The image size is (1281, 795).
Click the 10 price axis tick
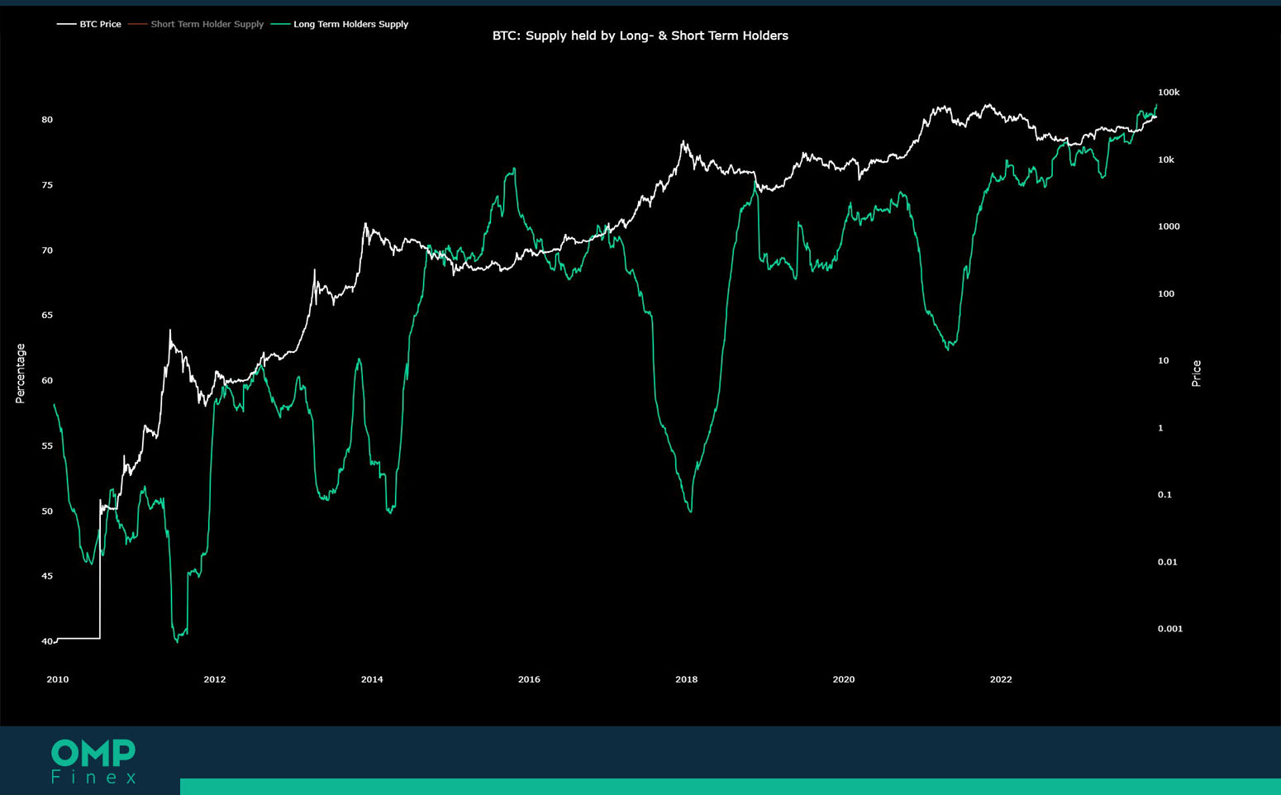(1164, 360)
